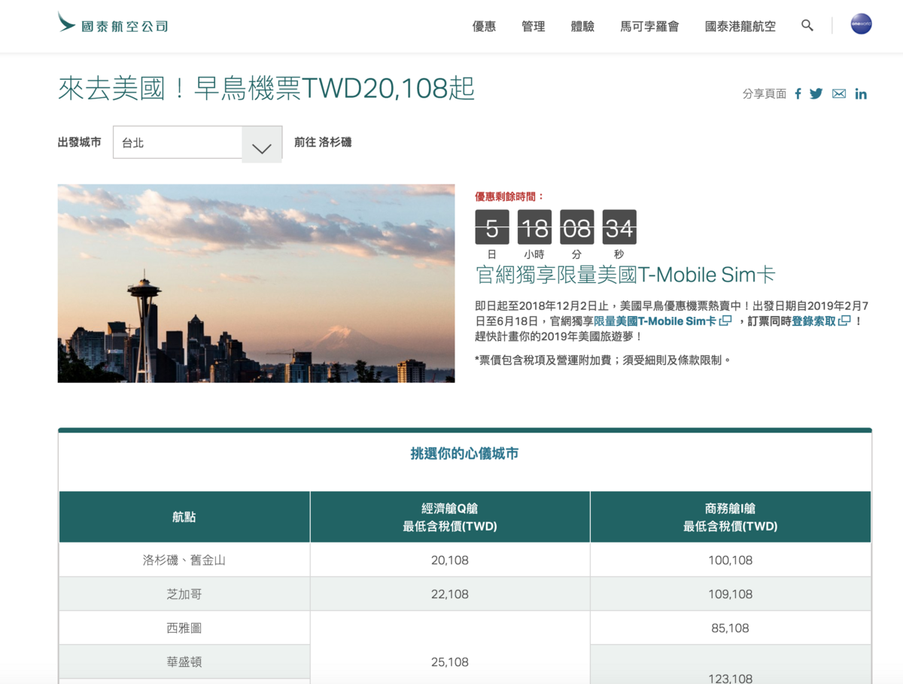
Task: Click the Seattle skyline promo image
Action: pyautogui.click(x=256, y=284)
